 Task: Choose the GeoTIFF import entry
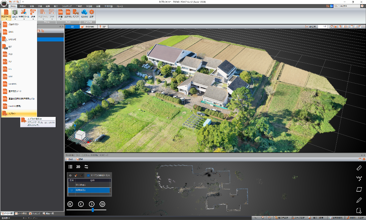tap(17, 106)
